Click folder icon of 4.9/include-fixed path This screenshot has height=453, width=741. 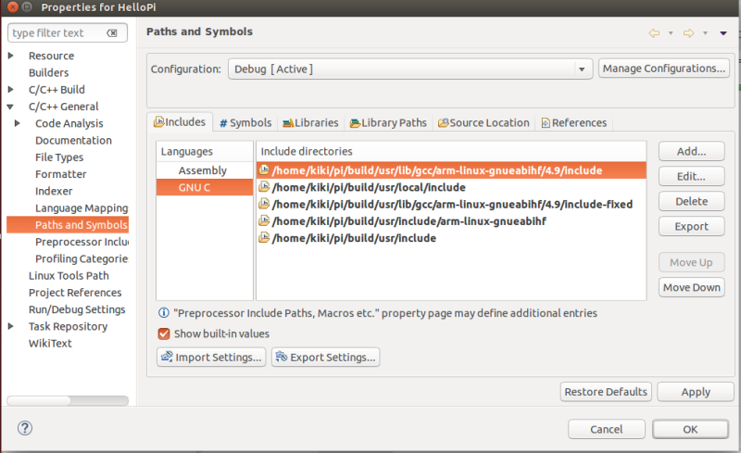[x=264, y=204]
